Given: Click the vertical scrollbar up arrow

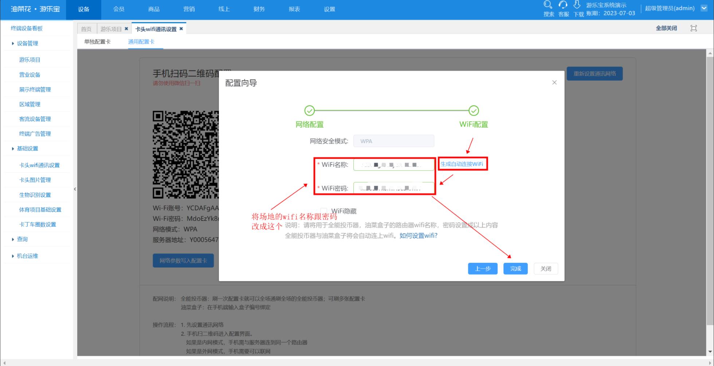Looking at the screenshot, I should click(710, 53).
